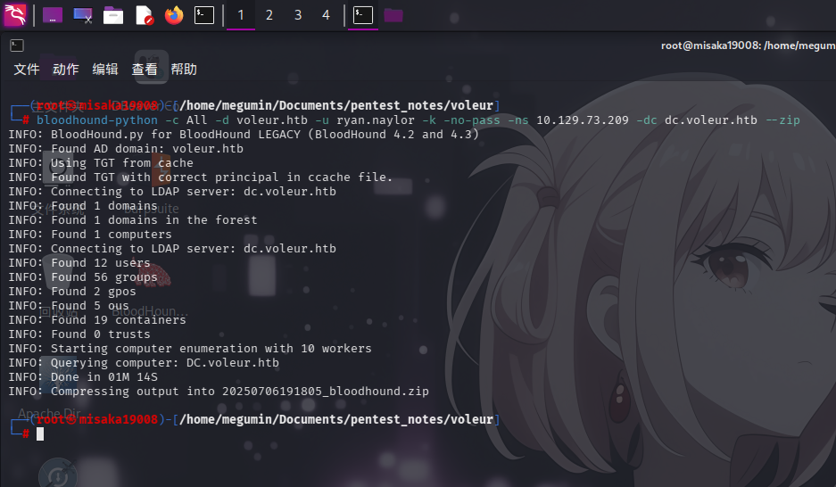This screenshot has height=487, width=836.
Task: Click the 'Found 56 groups' output line
Action: tap(83, 277)
